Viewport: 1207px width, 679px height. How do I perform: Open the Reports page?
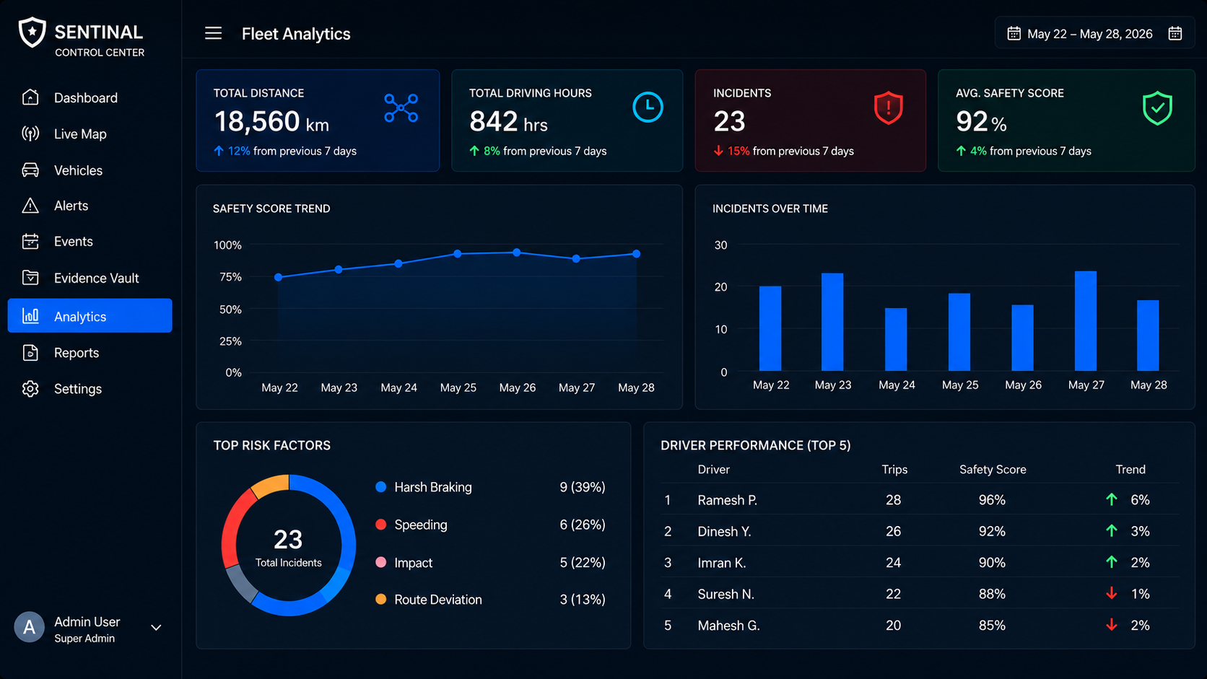pos(90,353)
